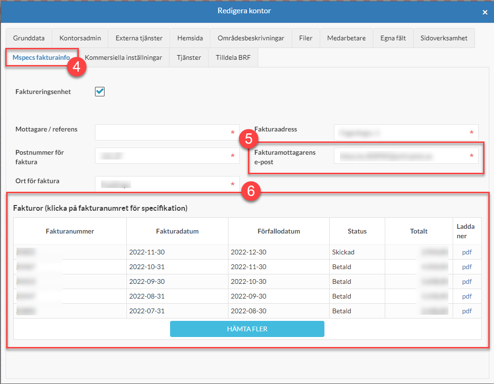494x384 pixels.
Task: Click the Fakturanummer column header
Action: coord(70,231)
